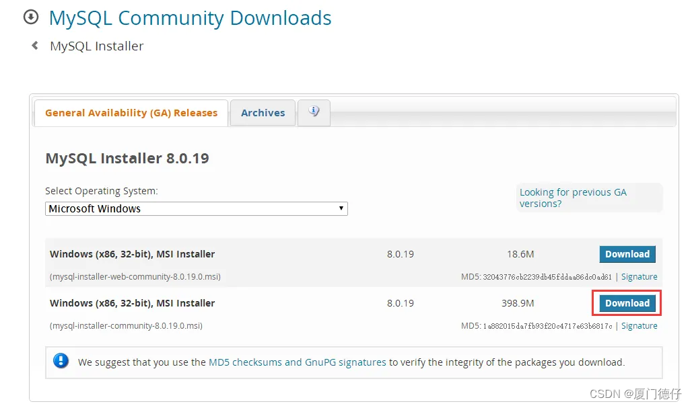Click the mysql-installer-community-8.0.19.0.msi filename
Image resolution: width=692 pixels, height=406 pixels.
[114, 325]
